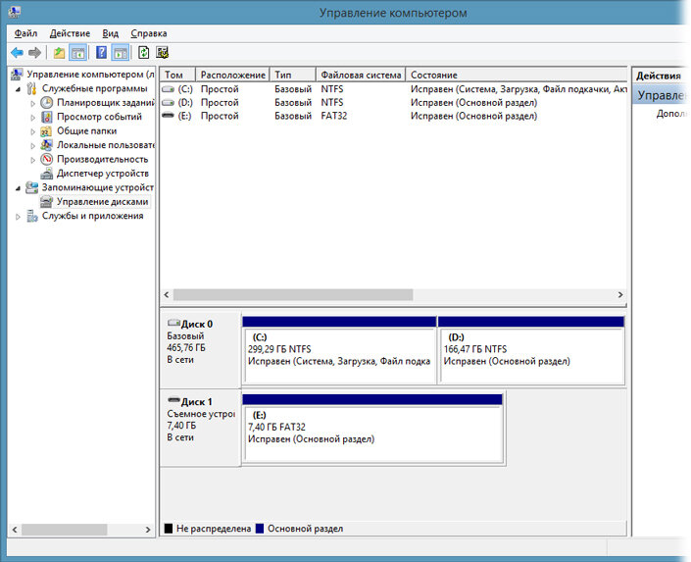The width and height of the screenshot is (691, 562).
Task: Open the Справка menu
Action: pos(149,33)
